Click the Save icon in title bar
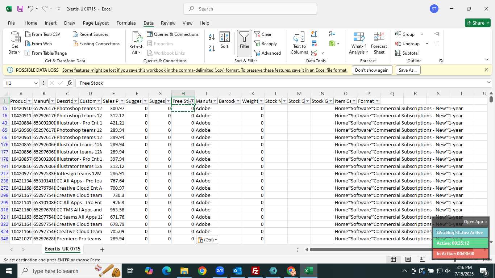The height and width of the screenshot is (278, 495). (x=20, y=9)
